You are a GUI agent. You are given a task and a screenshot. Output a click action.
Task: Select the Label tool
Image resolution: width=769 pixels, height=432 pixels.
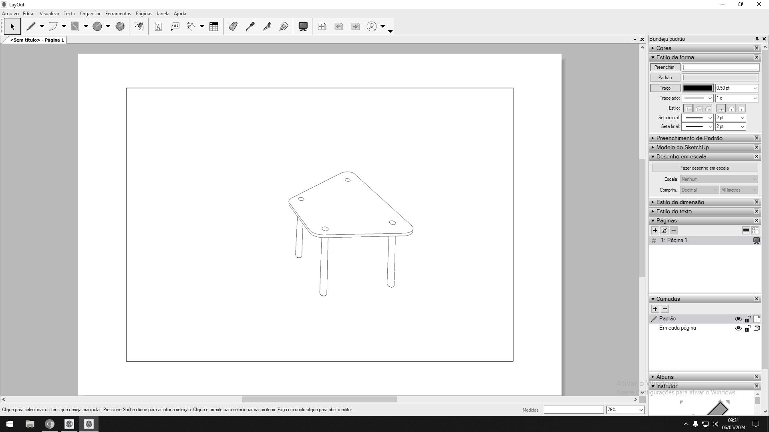[175, 26]
